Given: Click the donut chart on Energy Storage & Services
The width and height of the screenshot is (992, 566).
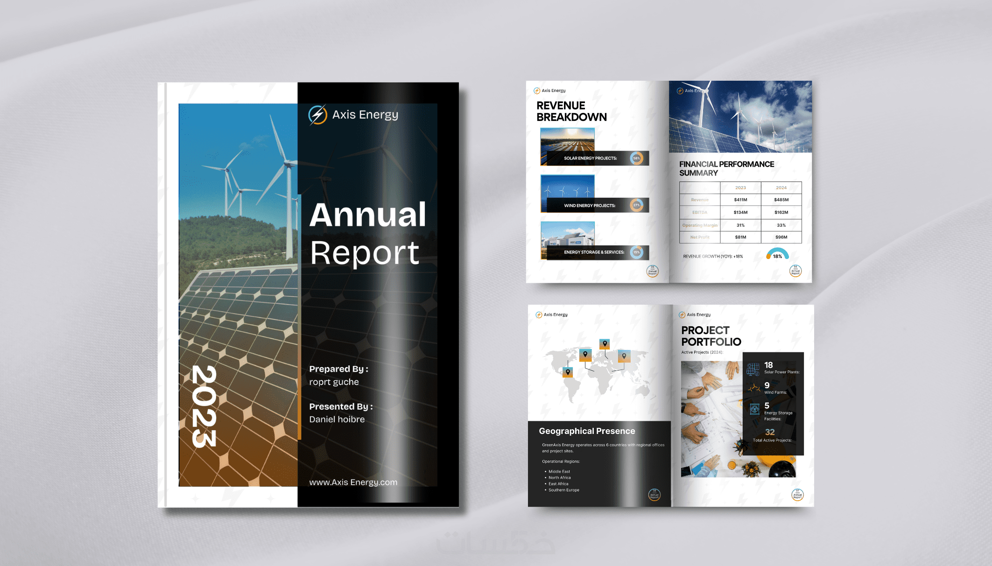Looking at the screenshot, I should click(x=636, y=252).
